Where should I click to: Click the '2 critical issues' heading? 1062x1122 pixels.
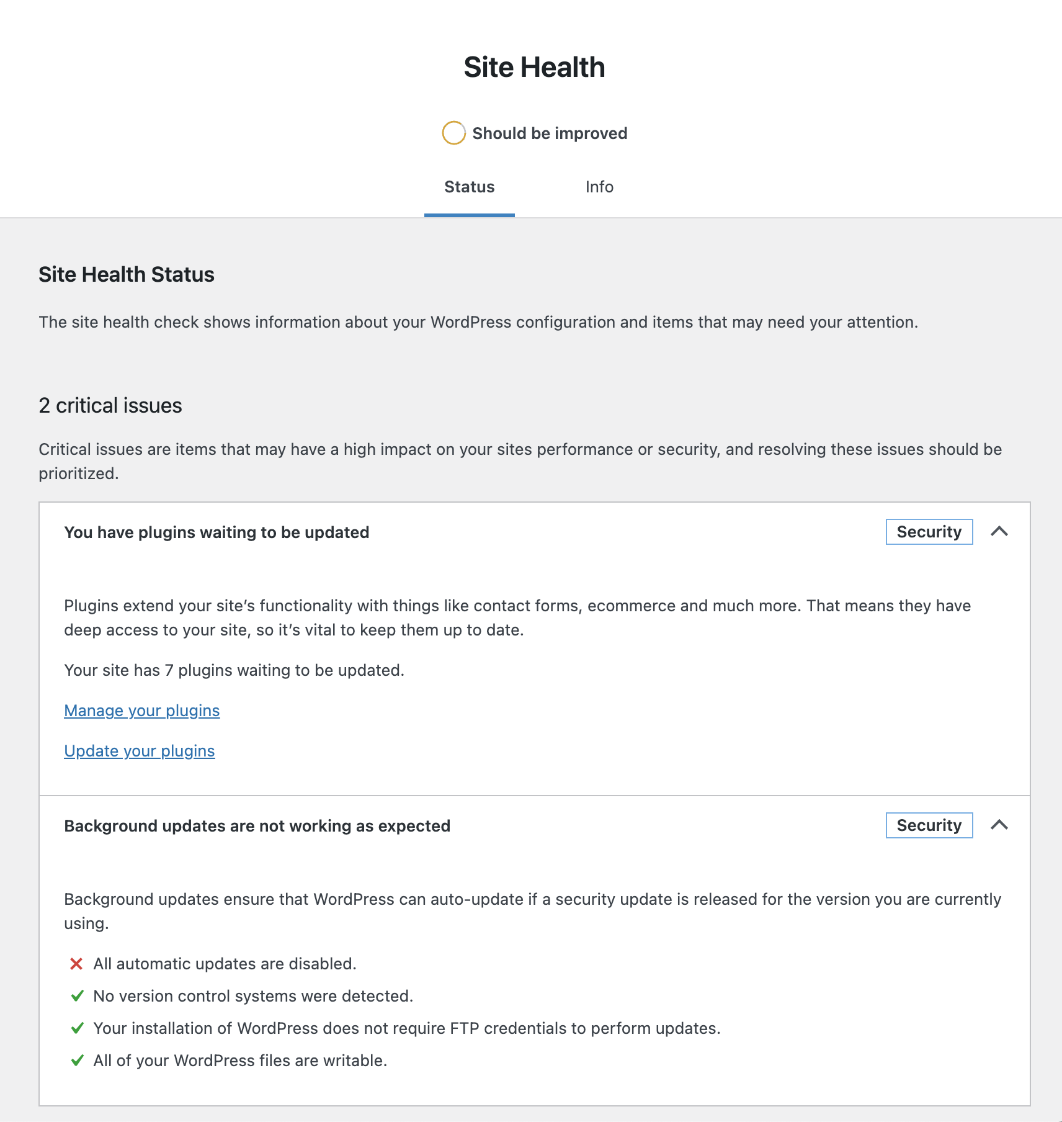(110, 405)
